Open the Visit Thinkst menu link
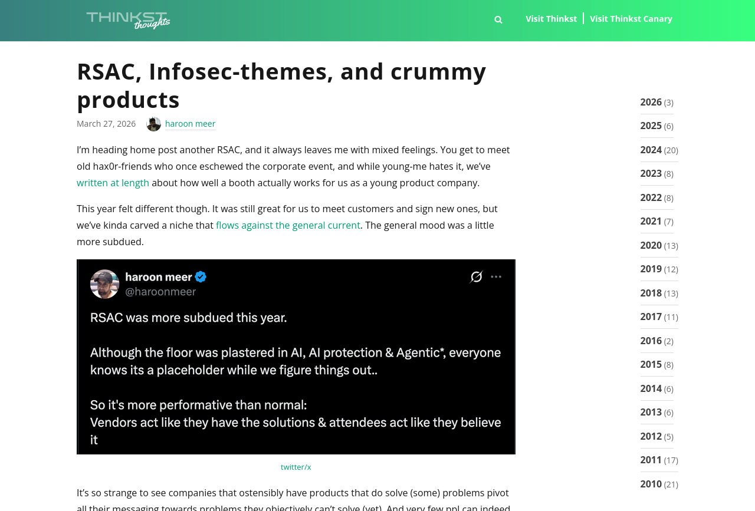755x511 pixels. (551, 19)
